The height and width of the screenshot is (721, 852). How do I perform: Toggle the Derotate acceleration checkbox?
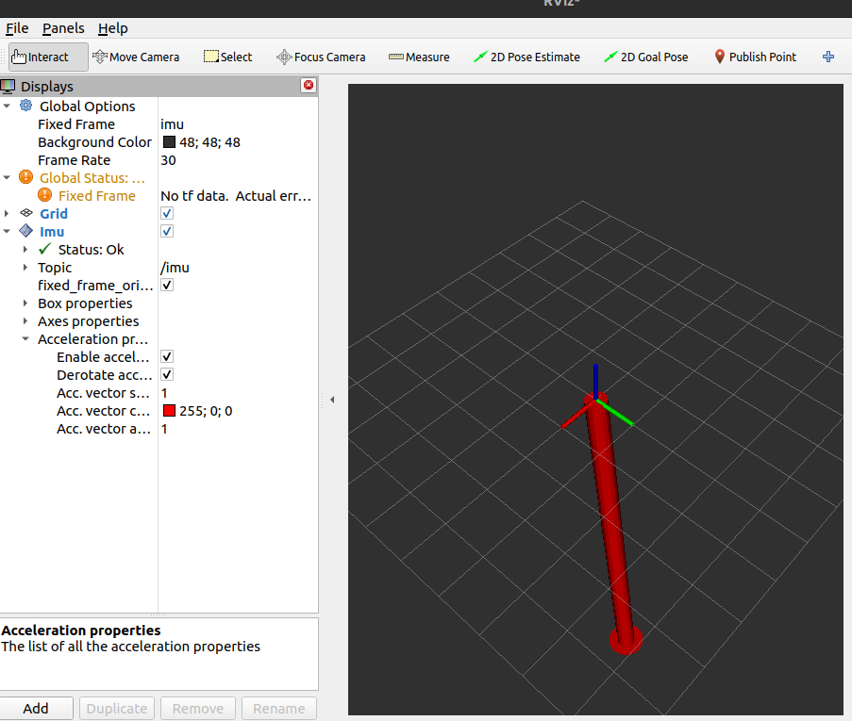pyautogui.click(x=167, y=374)
